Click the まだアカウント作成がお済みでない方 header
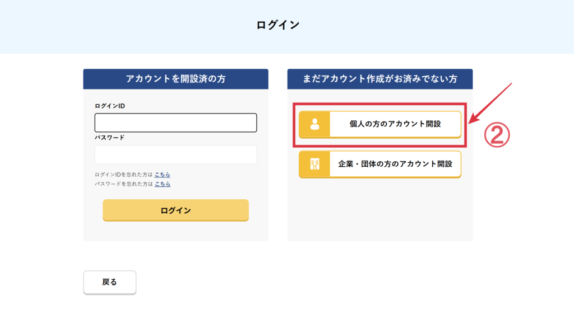This screenshot has width=574, height=324. tap(380, 79)
